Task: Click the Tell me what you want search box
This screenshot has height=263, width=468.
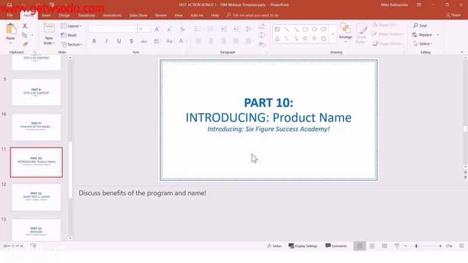Action: 253,15
